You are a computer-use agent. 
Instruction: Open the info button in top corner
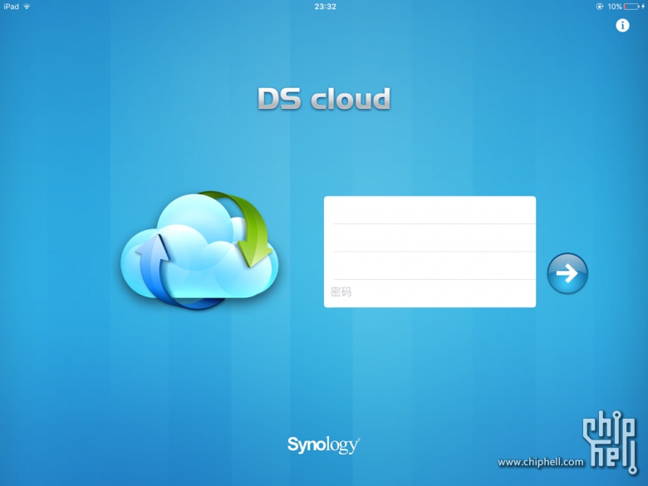pos(622,26)
